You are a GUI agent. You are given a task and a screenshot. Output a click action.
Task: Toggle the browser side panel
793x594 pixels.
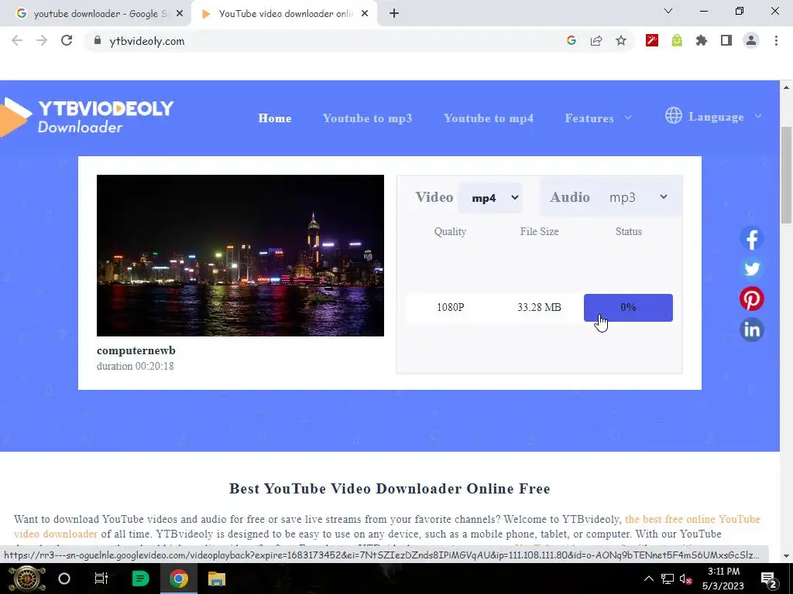pos(726,41)
